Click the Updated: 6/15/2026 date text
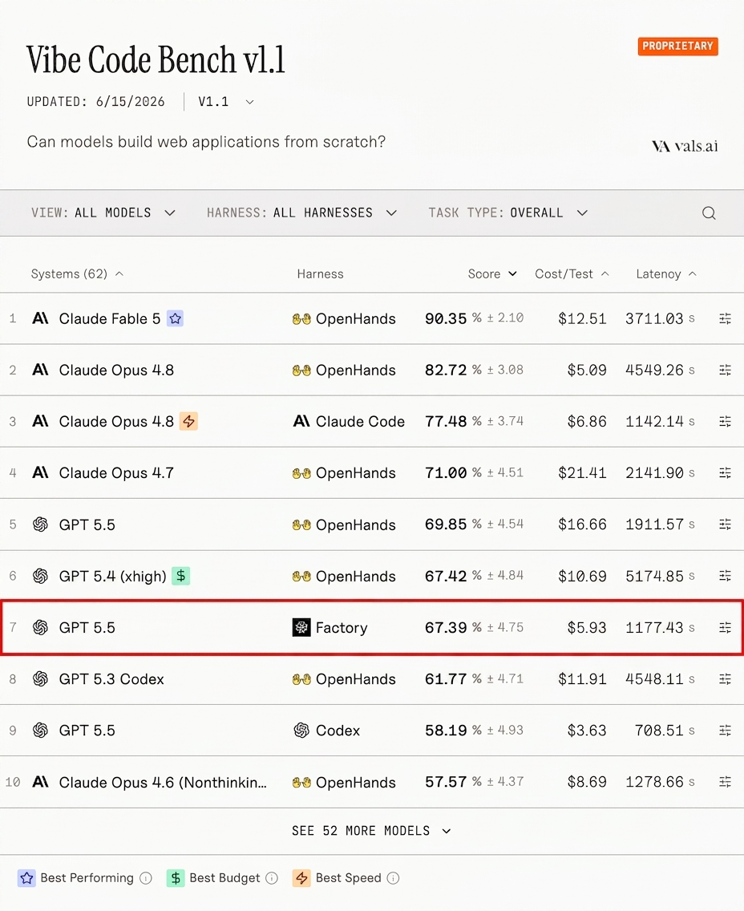Viewport: 744px width, 911px height. pos(96,102)
